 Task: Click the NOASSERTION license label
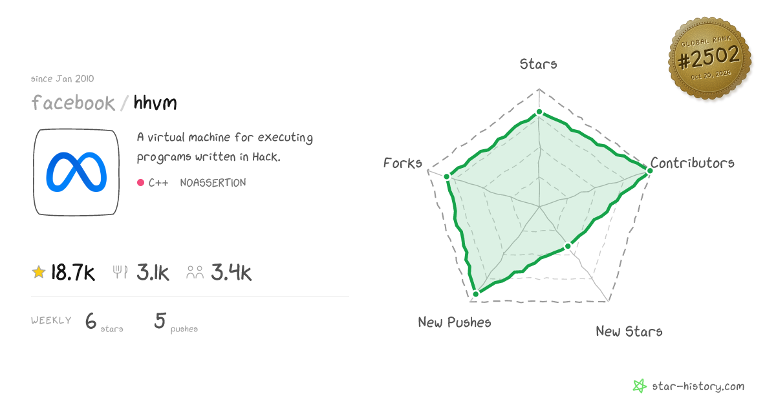click(213, 183)
